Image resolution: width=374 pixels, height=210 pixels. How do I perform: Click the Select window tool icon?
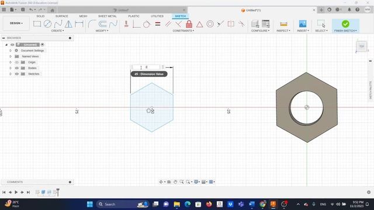[321, 24]
